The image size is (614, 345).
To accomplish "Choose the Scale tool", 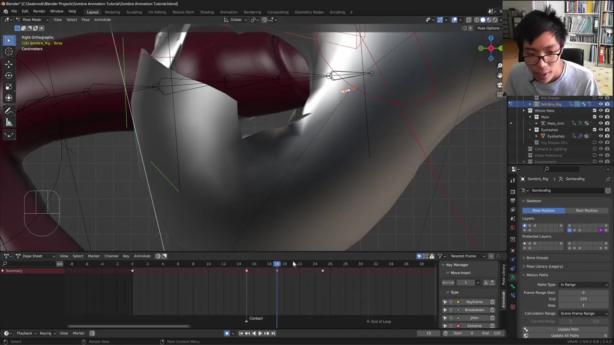I will 9,87.
